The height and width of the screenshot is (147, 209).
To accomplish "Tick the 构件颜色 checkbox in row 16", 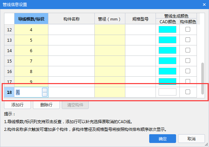I will click(188, 71).
